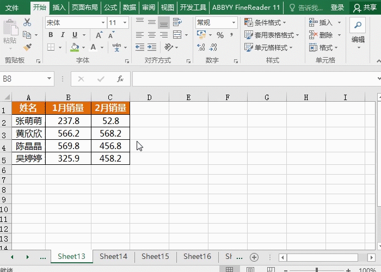Viewport: 381px width, 272px height.
Task: Select the Merge and Center icon
Action: [x=177, y=35]
